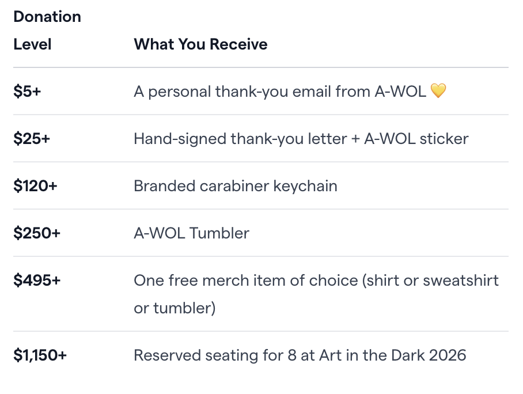
Task: Click the word "Level" in the header
Action: point(32,44)
